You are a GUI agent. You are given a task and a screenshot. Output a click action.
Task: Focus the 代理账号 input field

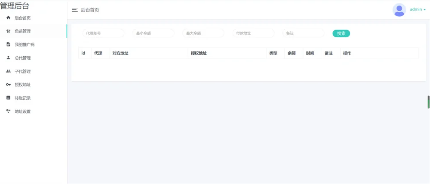point(103,33)
